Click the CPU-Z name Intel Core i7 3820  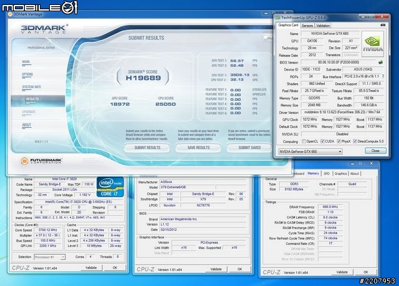[64, 179]
